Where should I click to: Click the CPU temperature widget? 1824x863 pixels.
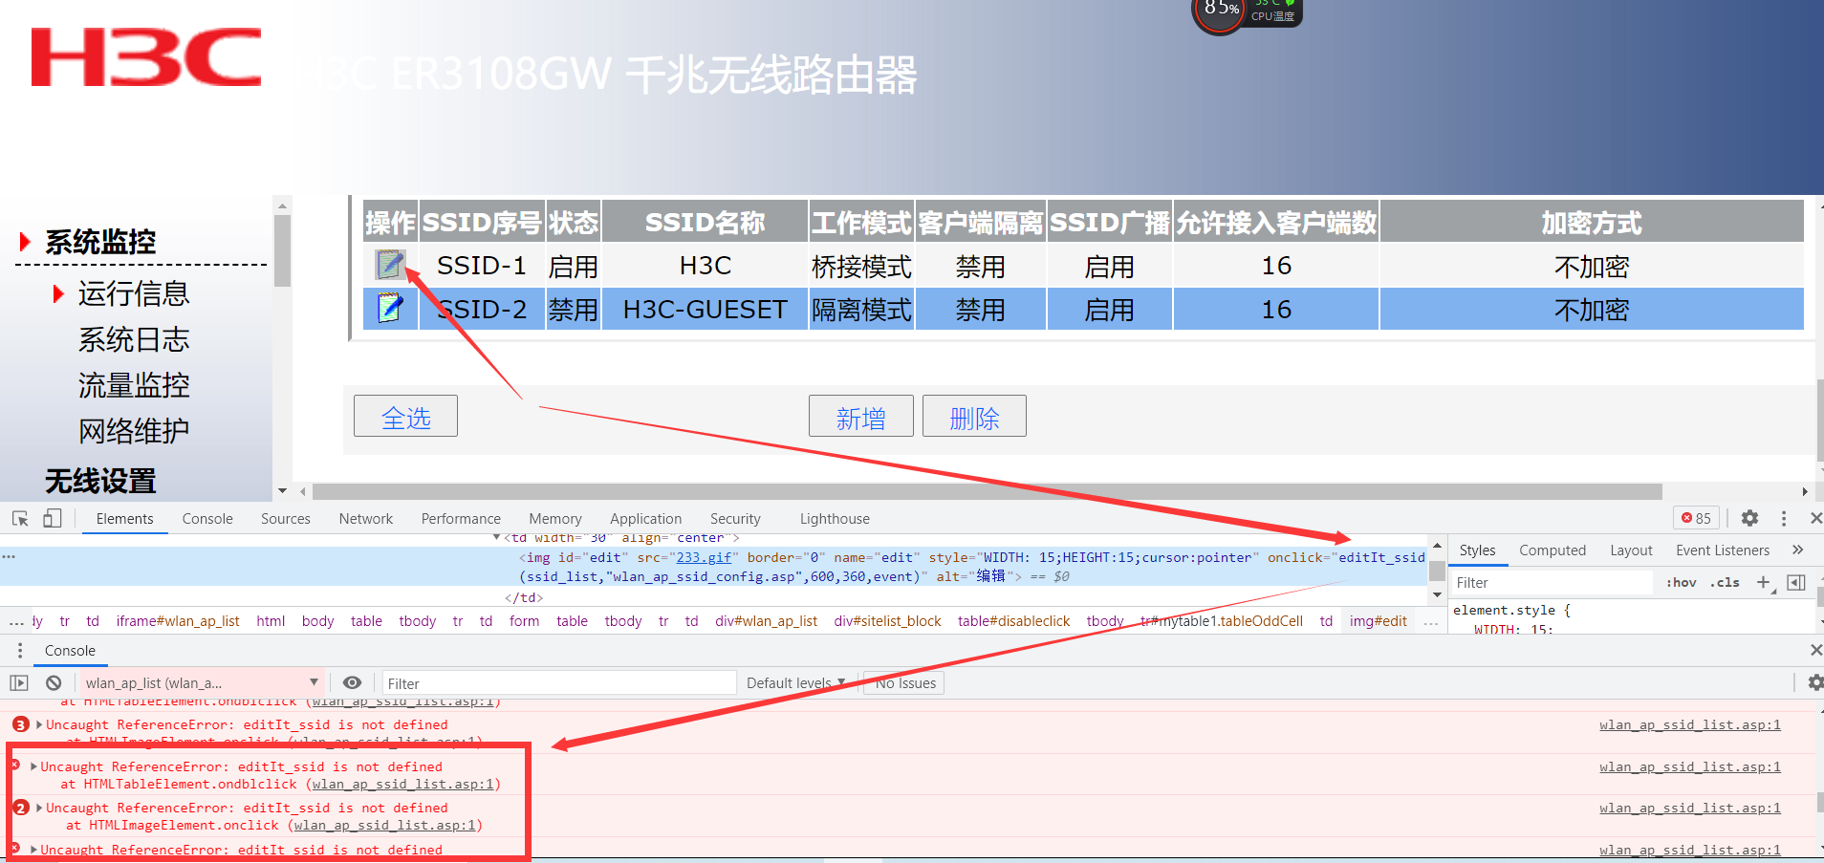pyautogui.click(x=1248, y=13)
